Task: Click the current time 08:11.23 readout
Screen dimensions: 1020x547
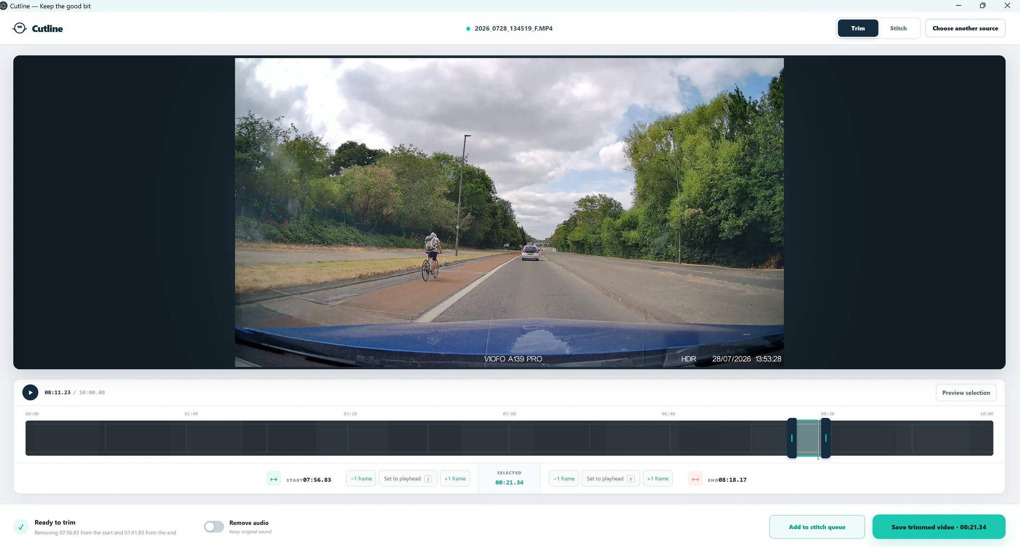Action: (x=57, y=392)
